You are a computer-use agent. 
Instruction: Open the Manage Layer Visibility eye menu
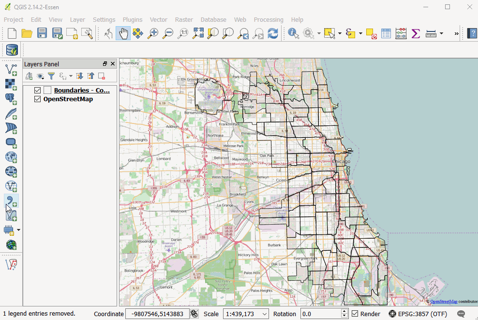tap(40, 76)
